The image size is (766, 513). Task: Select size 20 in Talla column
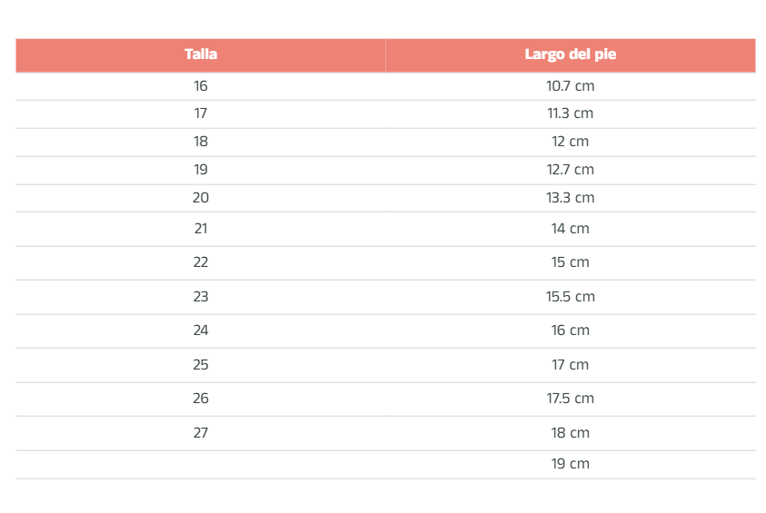coord(201,198)
